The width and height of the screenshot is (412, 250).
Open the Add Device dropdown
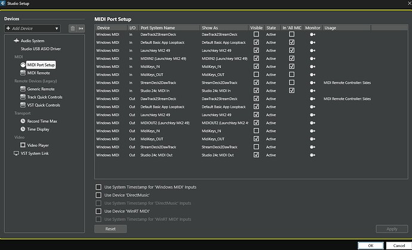click(x=33, y=29)
